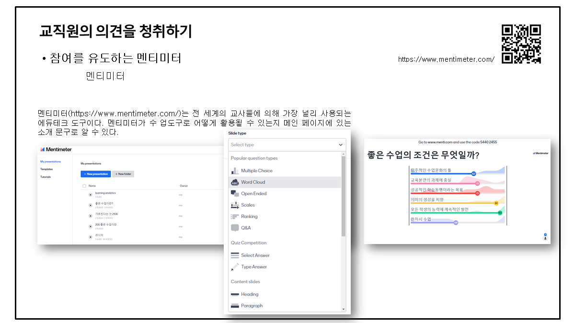Tick the select-all checkbox beside Name
Viewport: 575px width, 323px height.
(84, 186)
